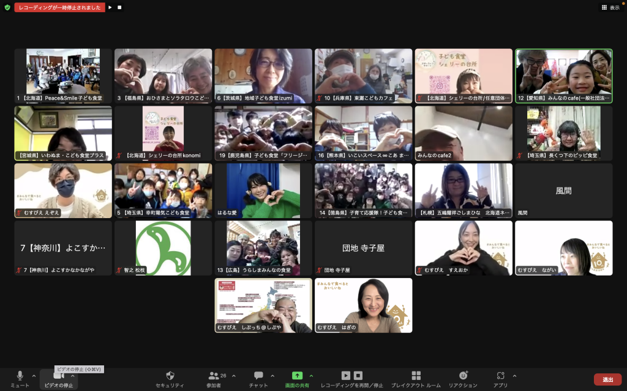Viewport: 627px width, 391px height.
Task: Click the green encryption shield icon
Action: point(7,8)
